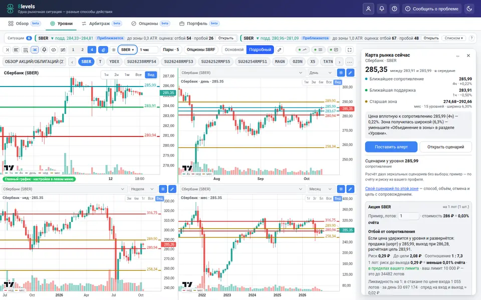Open the user profile icon in header
Viewport: 481px width, 300px height.
pos(368,8)
